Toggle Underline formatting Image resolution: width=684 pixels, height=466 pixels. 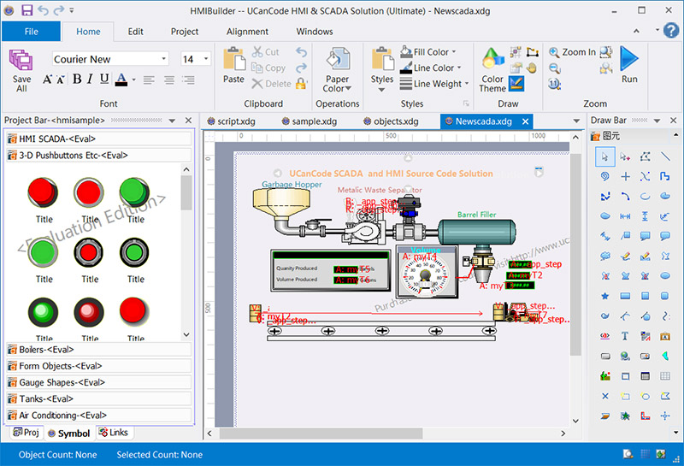click(104, 79)
